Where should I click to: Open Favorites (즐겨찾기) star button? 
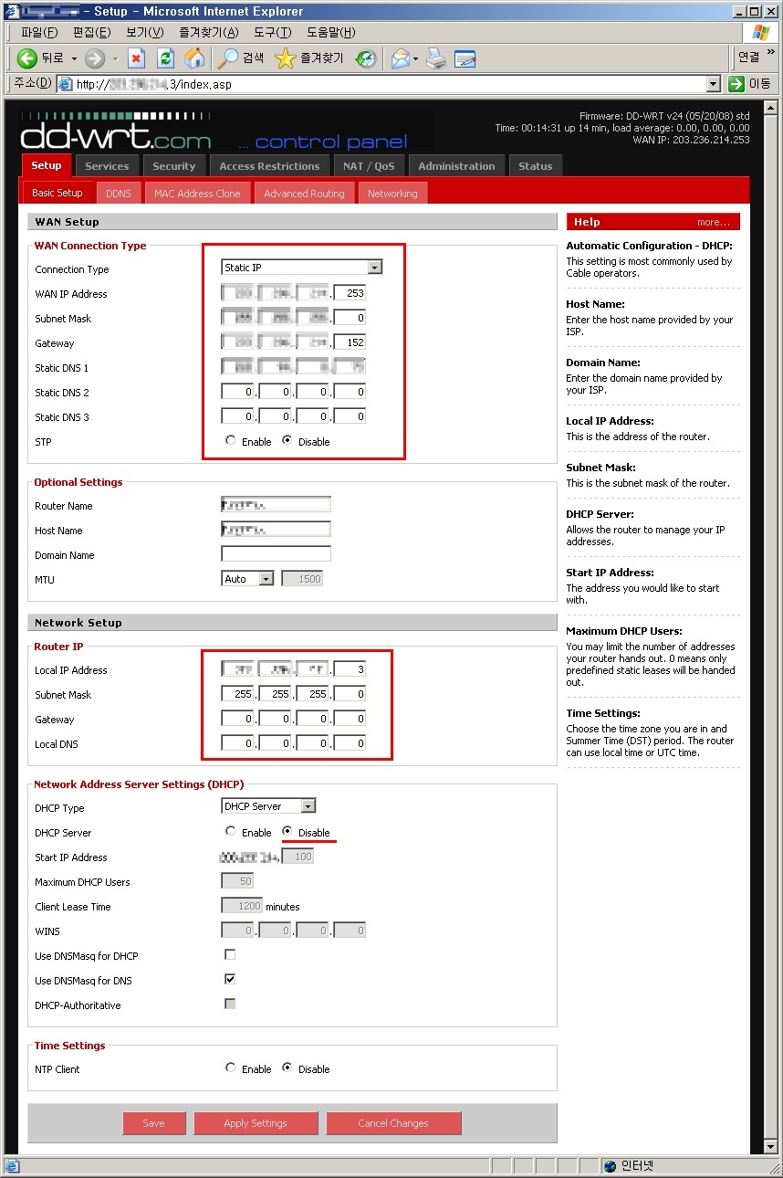pyautogui.click(x=309, y=58)
